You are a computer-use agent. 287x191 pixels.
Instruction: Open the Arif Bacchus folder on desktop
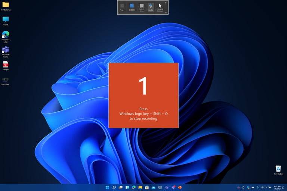(6, 6)
